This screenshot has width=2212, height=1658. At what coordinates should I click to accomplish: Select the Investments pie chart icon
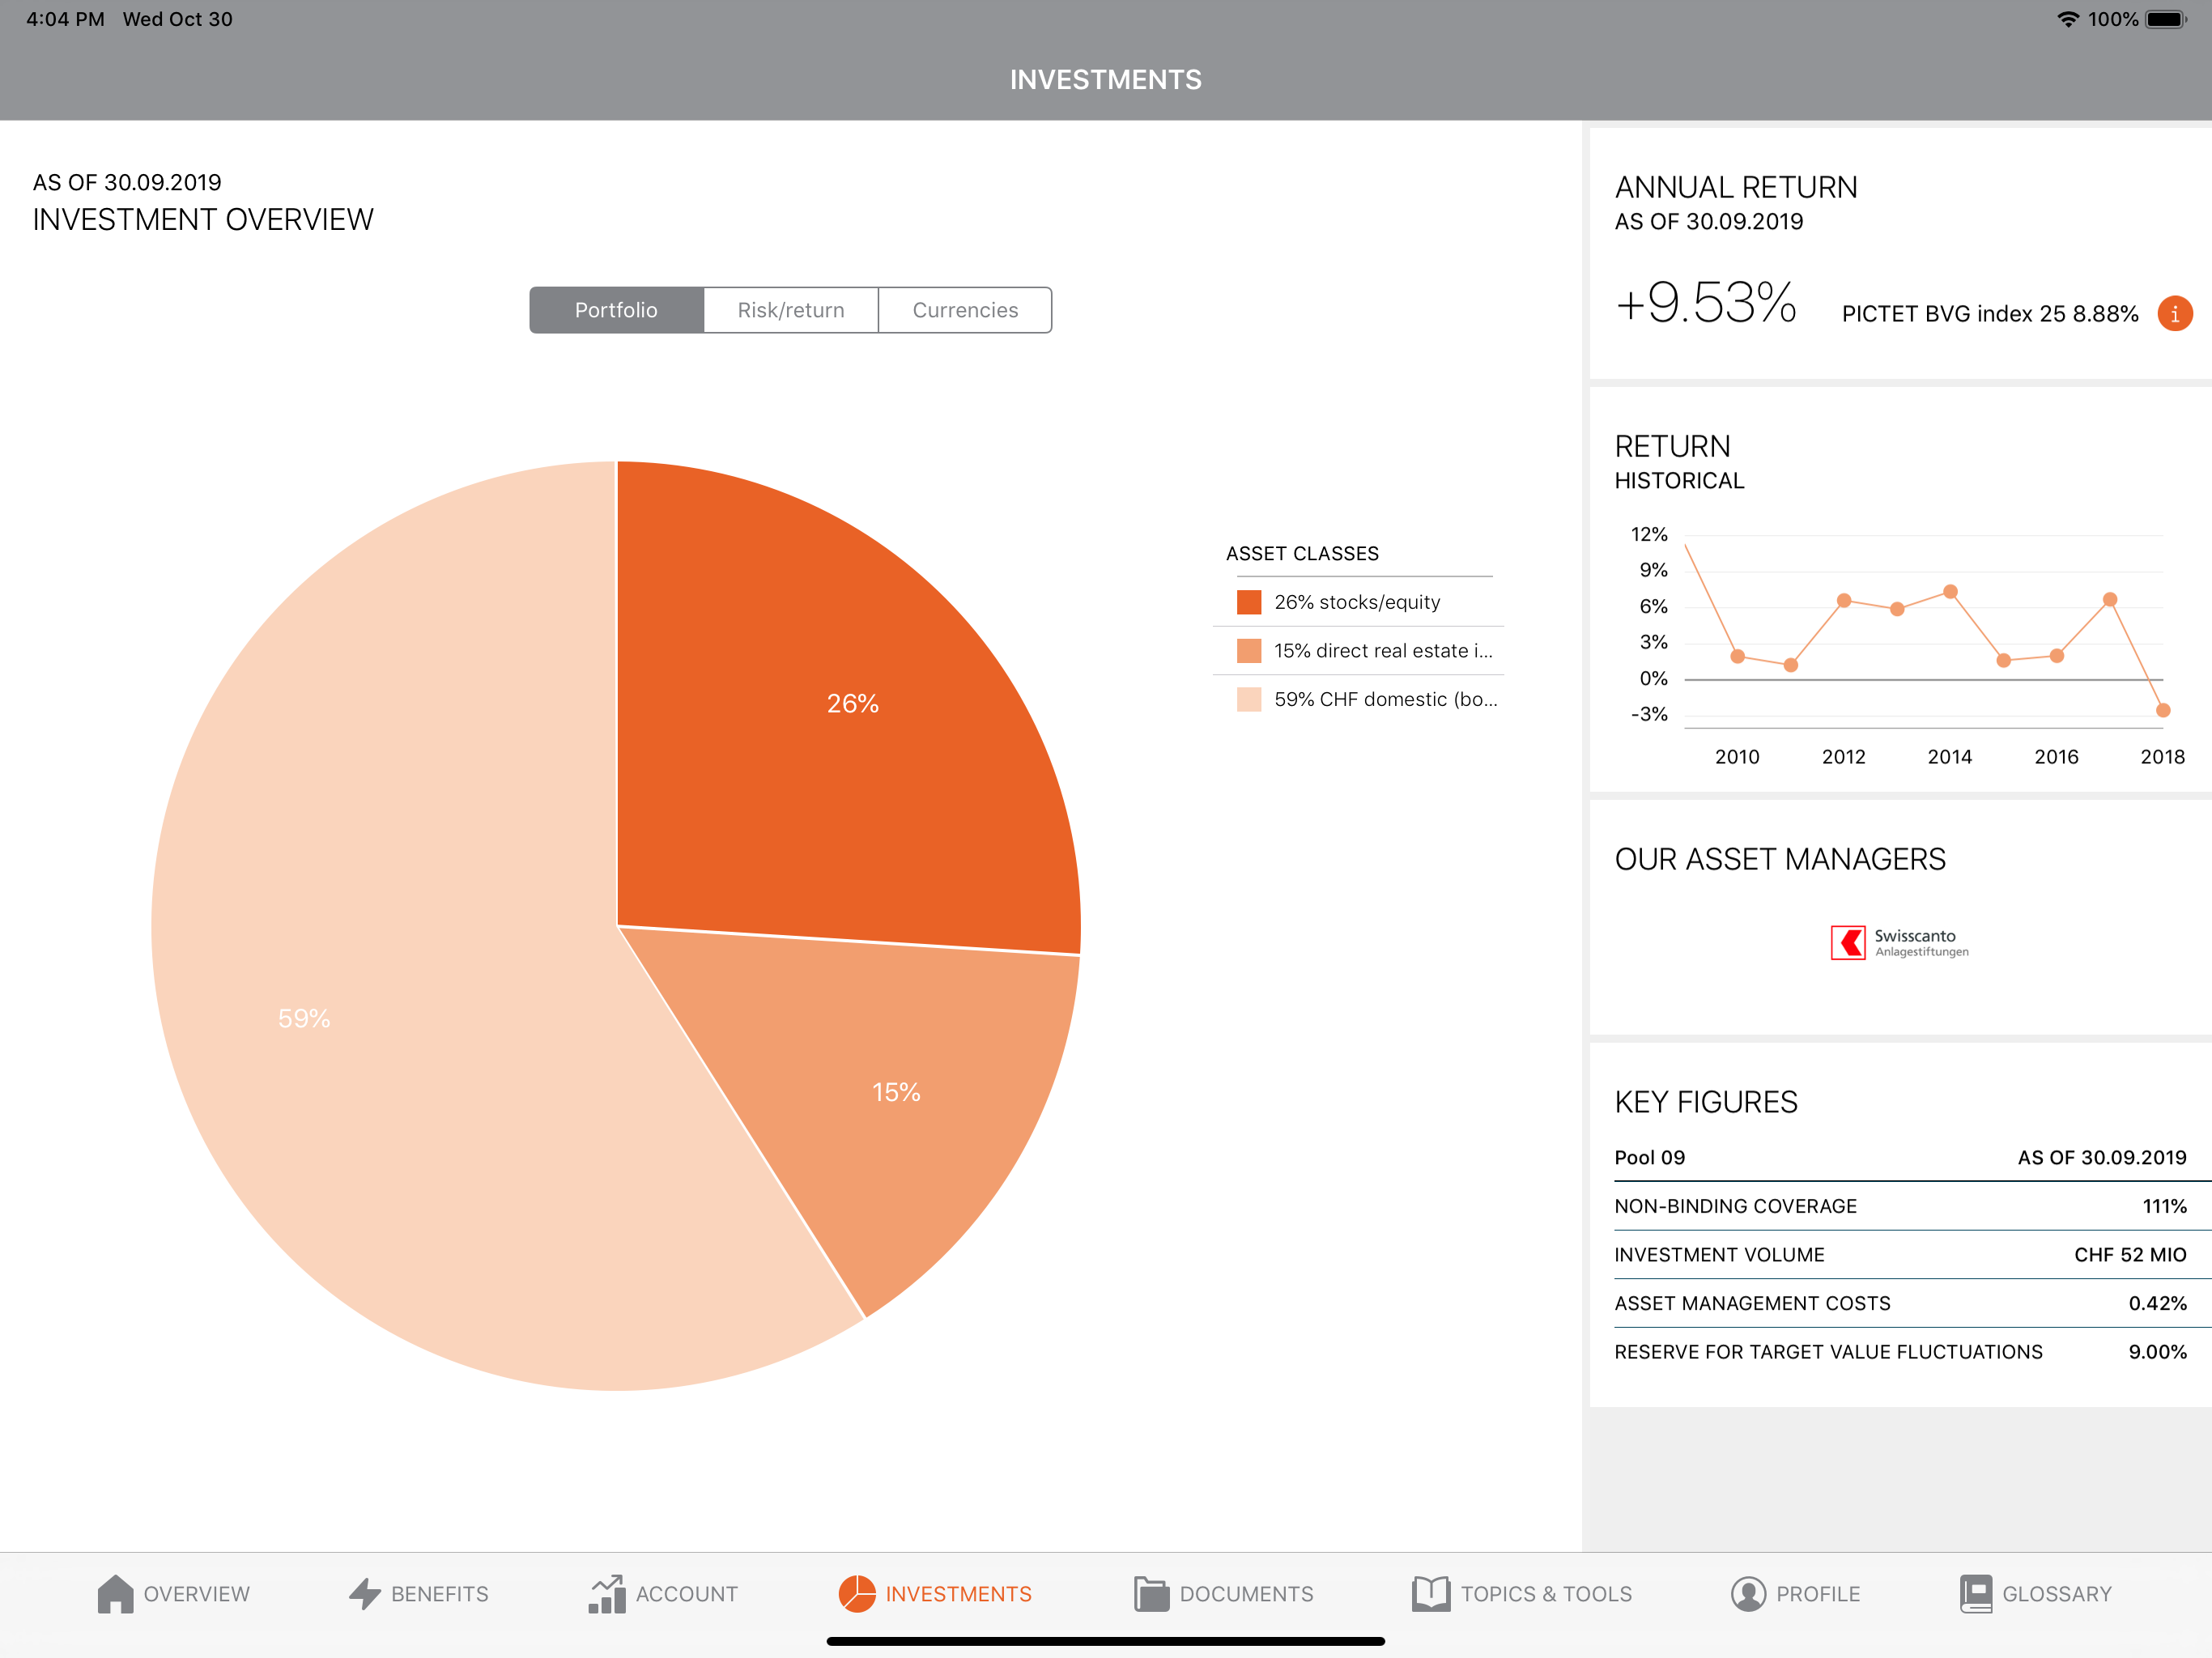pyautogui.click(x=857, y=1593)
